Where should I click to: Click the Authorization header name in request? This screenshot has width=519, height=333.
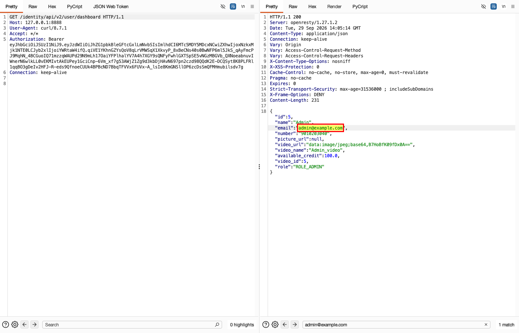(x=27, y=39)
